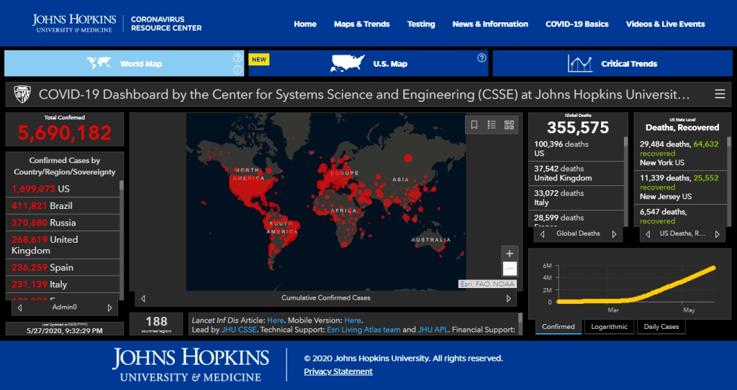Click the Confirmed Cases list scrollbar

tap(120, 237)
